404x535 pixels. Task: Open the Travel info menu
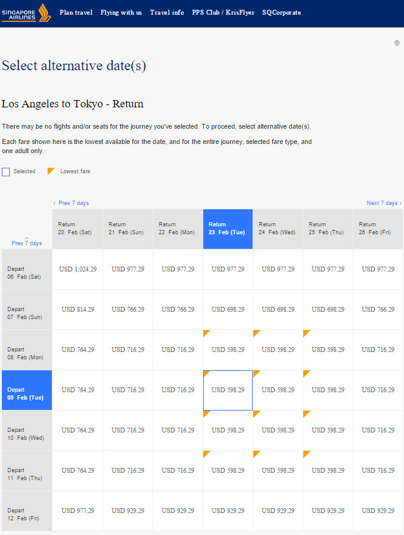tap(167, 13)
